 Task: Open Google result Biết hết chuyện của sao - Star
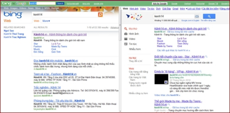coord(179,57)
